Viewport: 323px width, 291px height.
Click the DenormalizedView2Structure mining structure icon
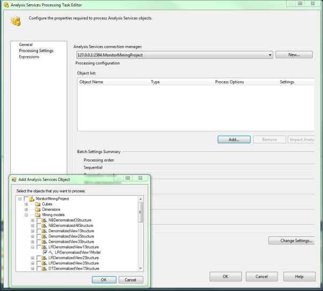click(44, 236)
